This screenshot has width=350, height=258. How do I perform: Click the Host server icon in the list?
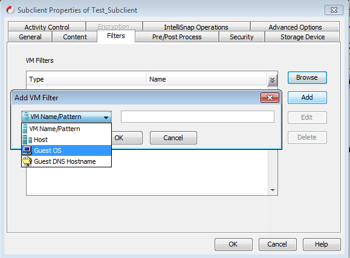click(27, 140)
